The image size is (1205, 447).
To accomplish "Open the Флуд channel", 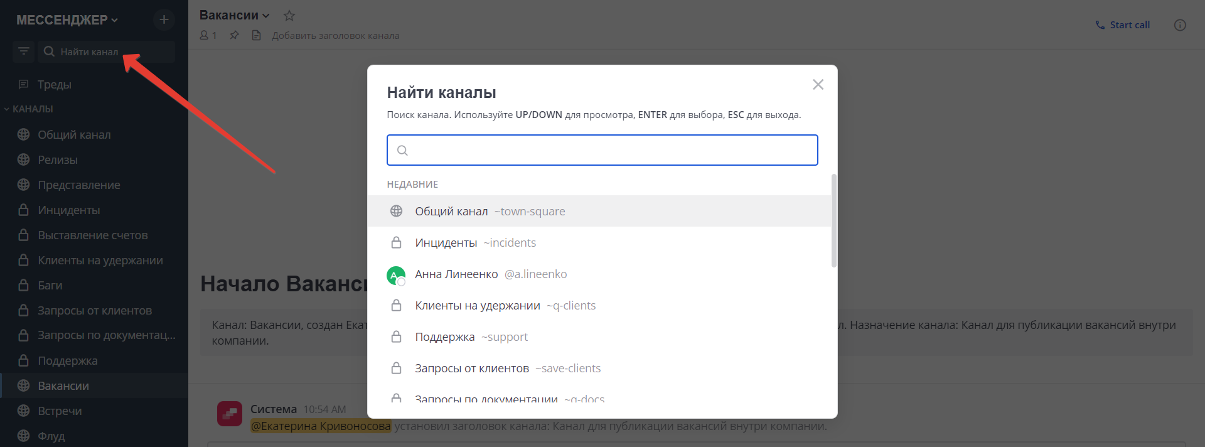I will click(x=94, y=436).
